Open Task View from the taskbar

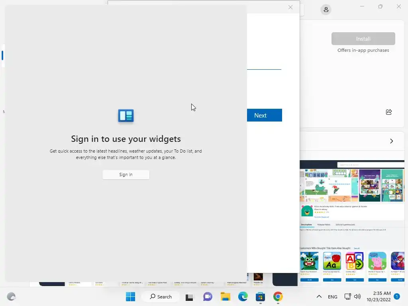coord(189,296)
